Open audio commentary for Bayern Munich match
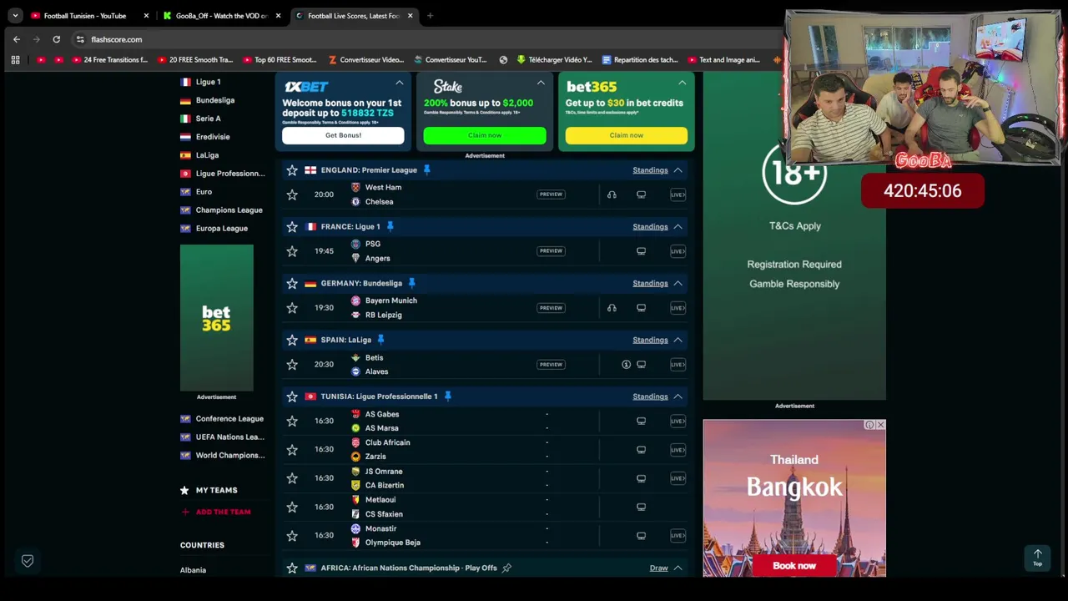 click(x=612, y=308)
